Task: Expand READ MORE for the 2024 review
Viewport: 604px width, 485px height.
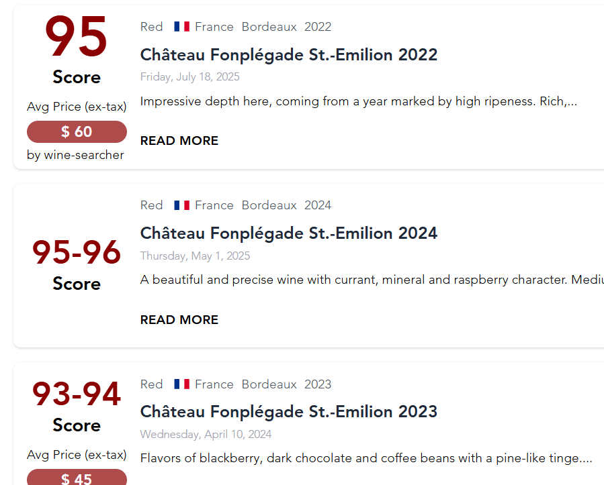Action: point(179,320)
